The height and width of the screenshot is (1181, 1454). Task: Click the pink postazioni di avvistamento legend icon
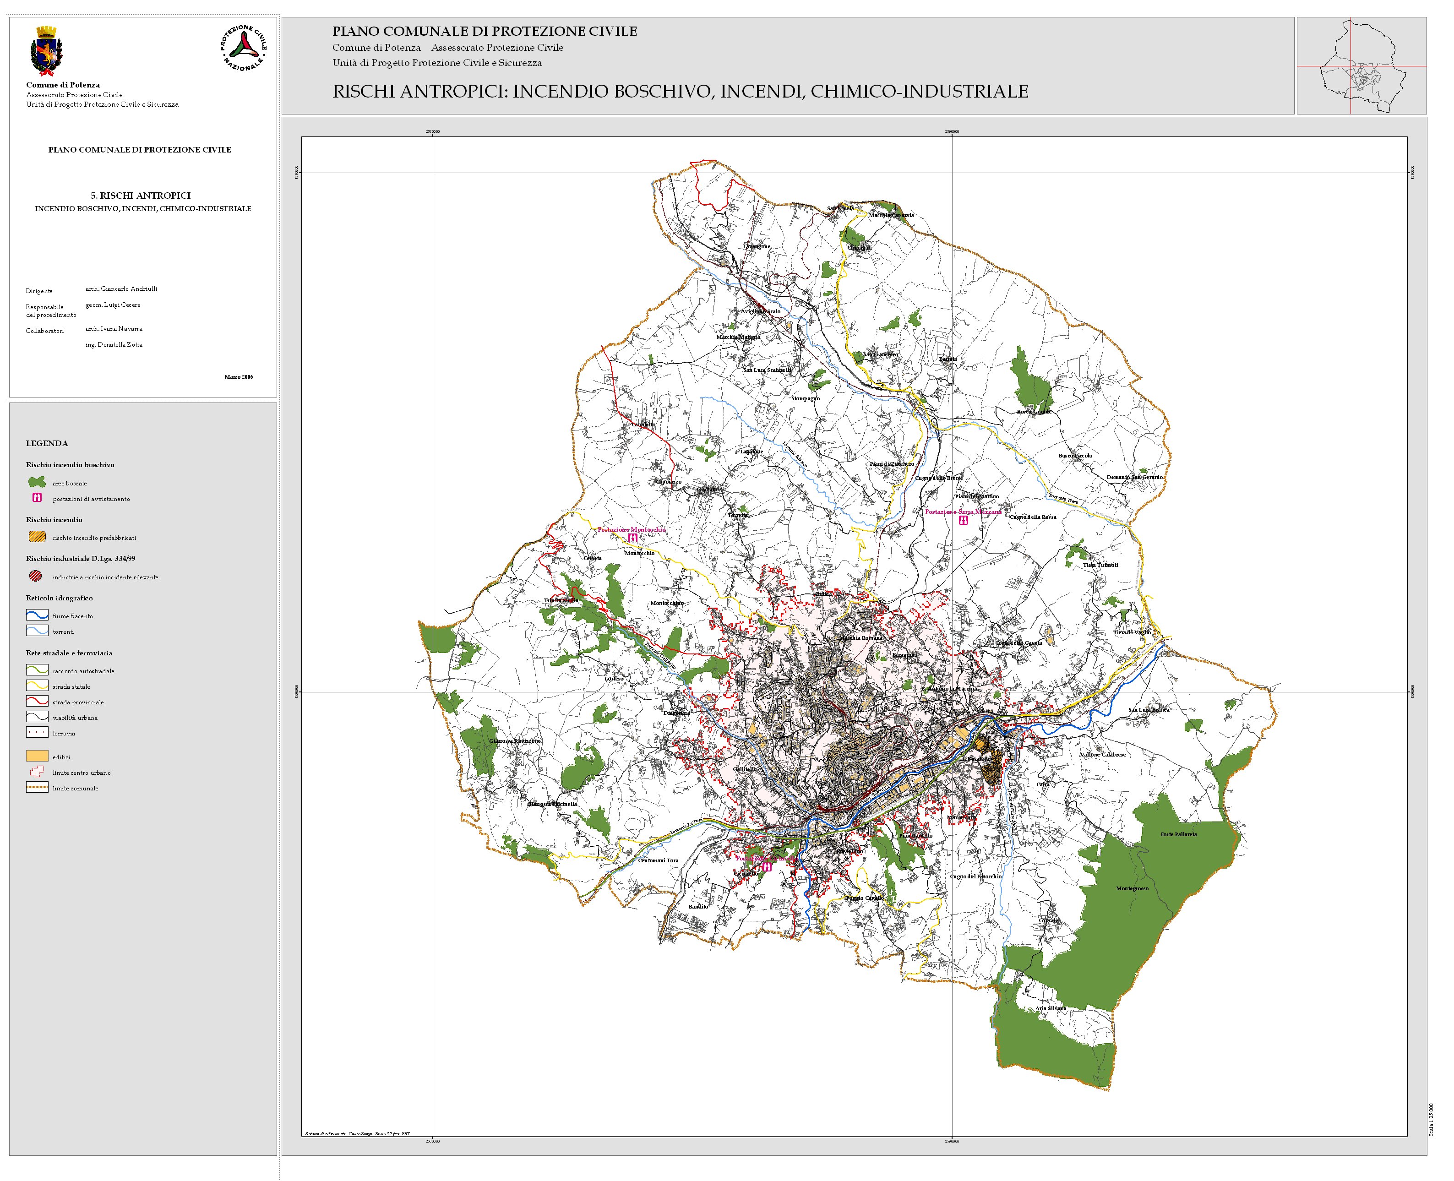pyautogui.click(x=38, y=498)
